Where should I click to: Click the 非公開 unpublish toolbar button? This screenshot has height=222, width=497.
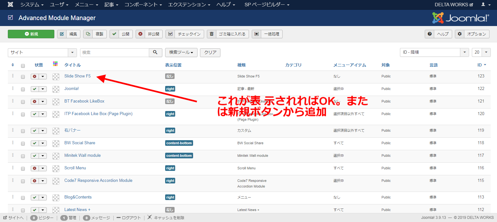point(149,34)
